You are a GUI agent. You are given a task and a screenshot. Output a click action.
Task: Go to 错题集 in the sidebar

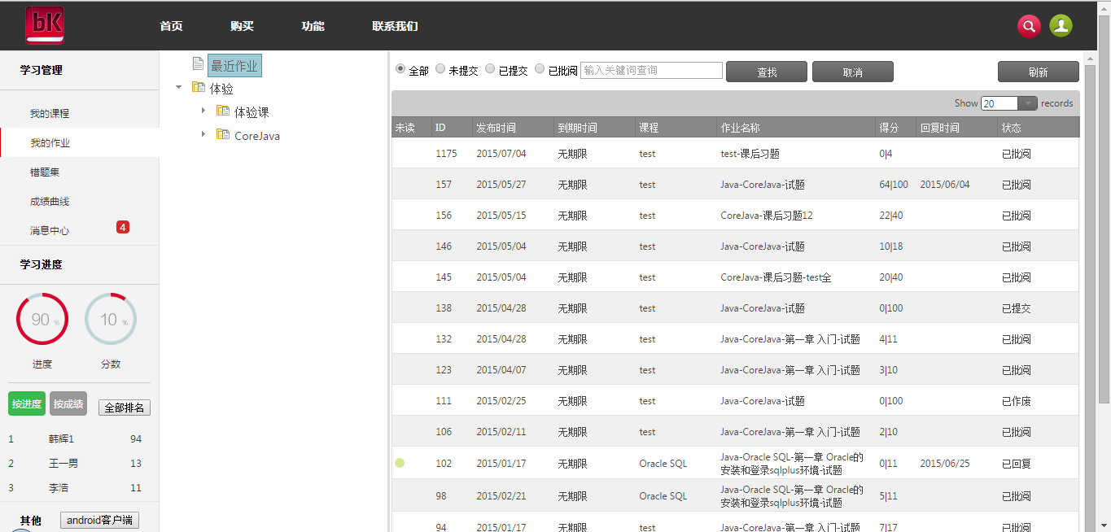coord(45,172)
